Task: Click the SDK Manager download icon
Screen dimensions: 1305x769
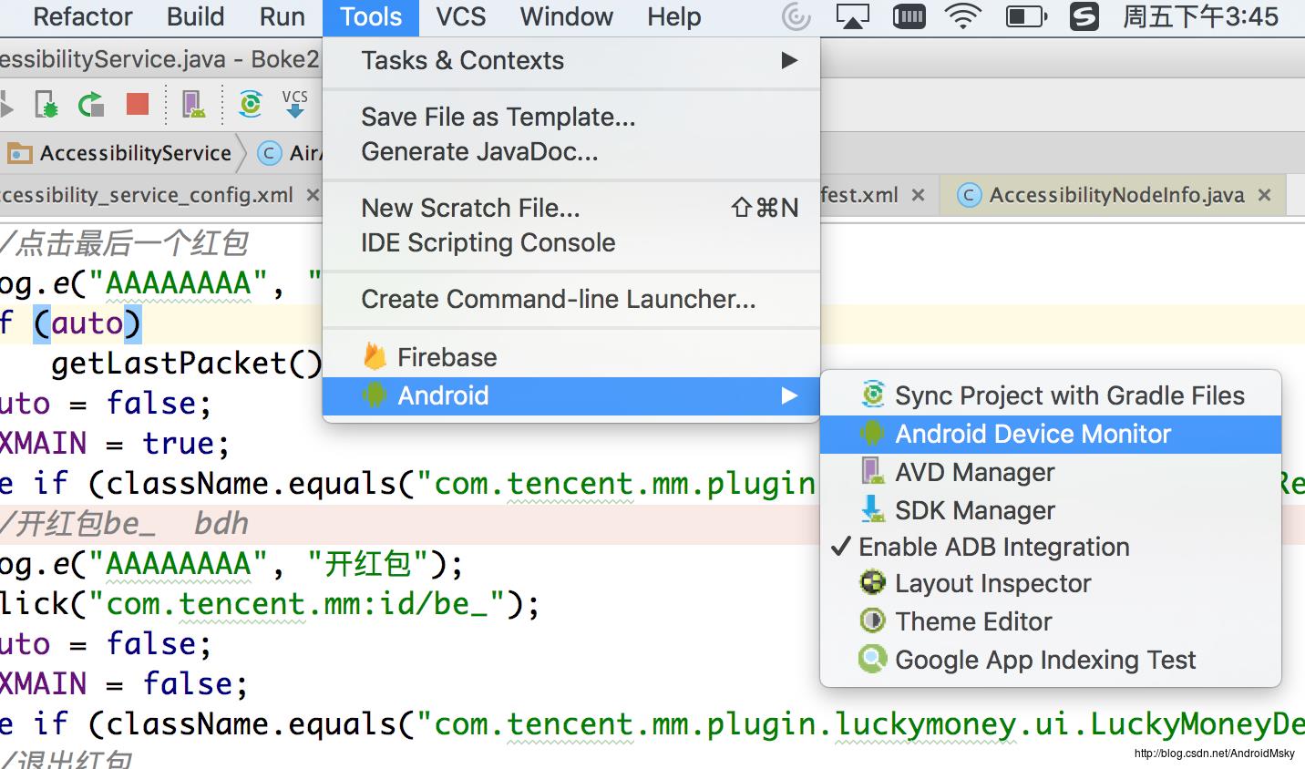Action: point(873,508)
